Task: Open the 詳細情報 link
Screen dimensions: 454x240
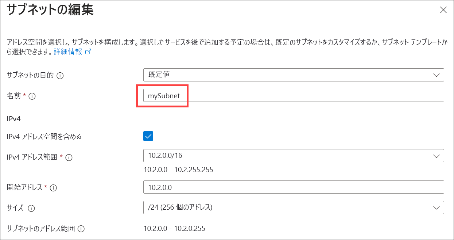Action: pos(68,52)
